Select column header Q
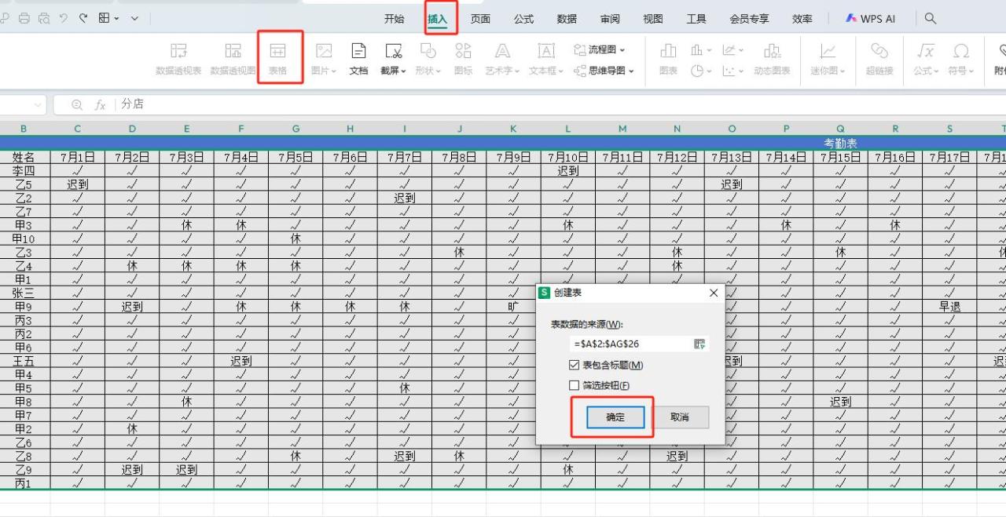 tap(840, 129)
